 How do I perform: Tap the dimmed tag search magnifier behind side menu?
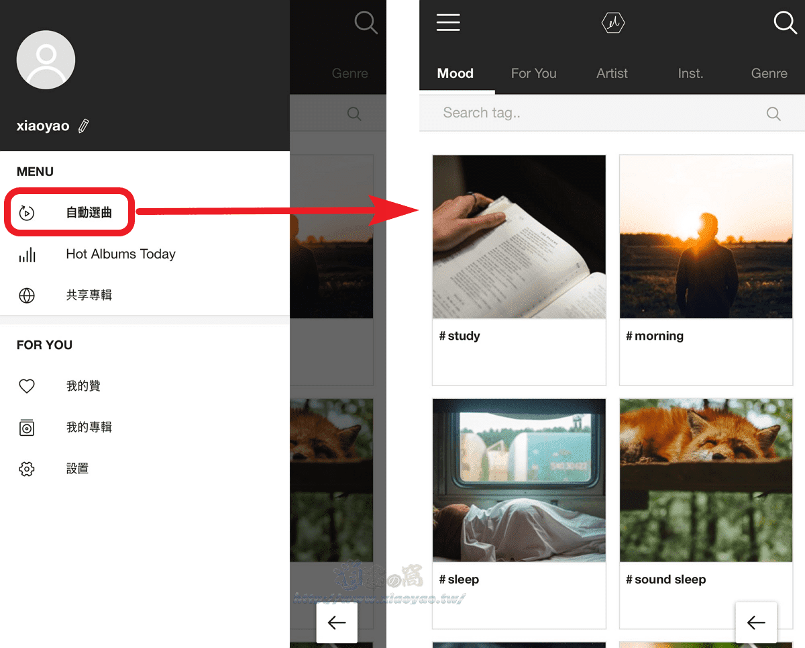pos(354,113)
